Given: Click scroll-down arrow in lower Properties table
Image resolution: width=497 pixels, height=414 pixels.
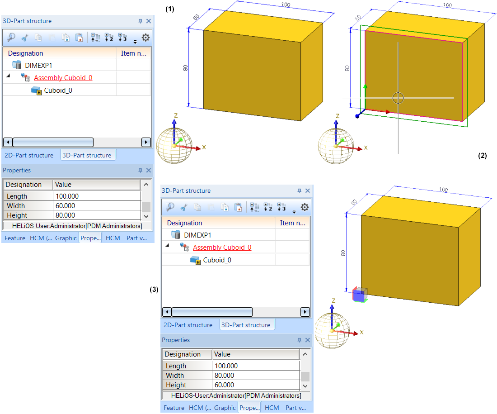Looking at the screenshot, I should pos(305,386).
